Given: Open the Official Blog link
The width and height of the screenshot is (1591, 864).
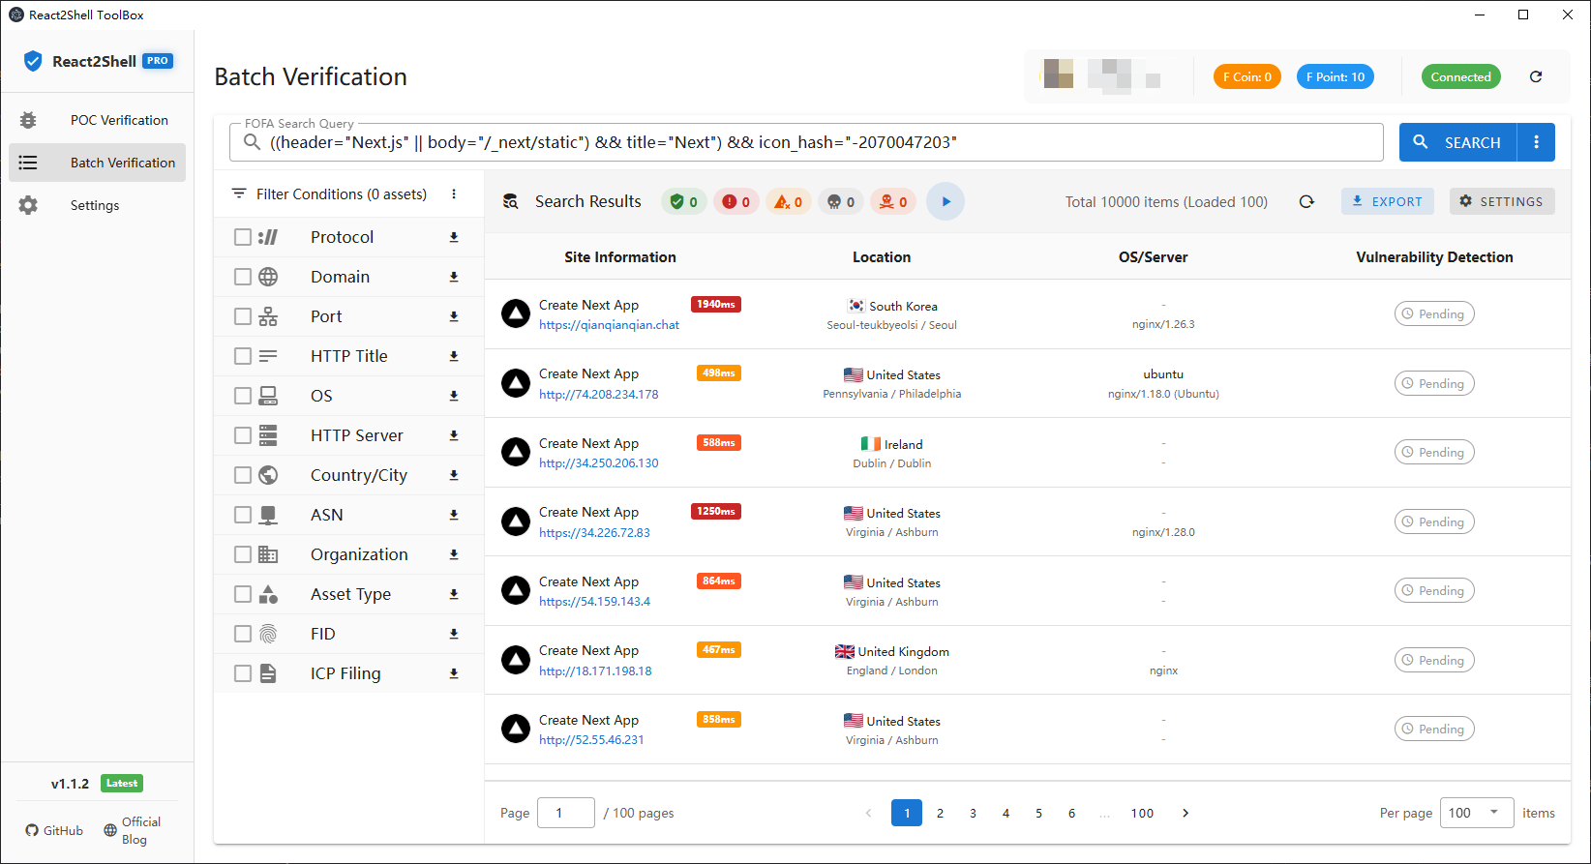Looking at the screenshot, I should [x=133, y=830].
